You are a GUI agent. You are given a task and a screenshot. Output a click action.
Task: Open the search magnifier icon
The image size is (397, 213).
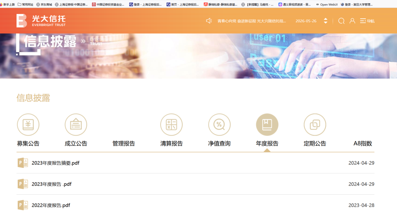click(341, 21)
